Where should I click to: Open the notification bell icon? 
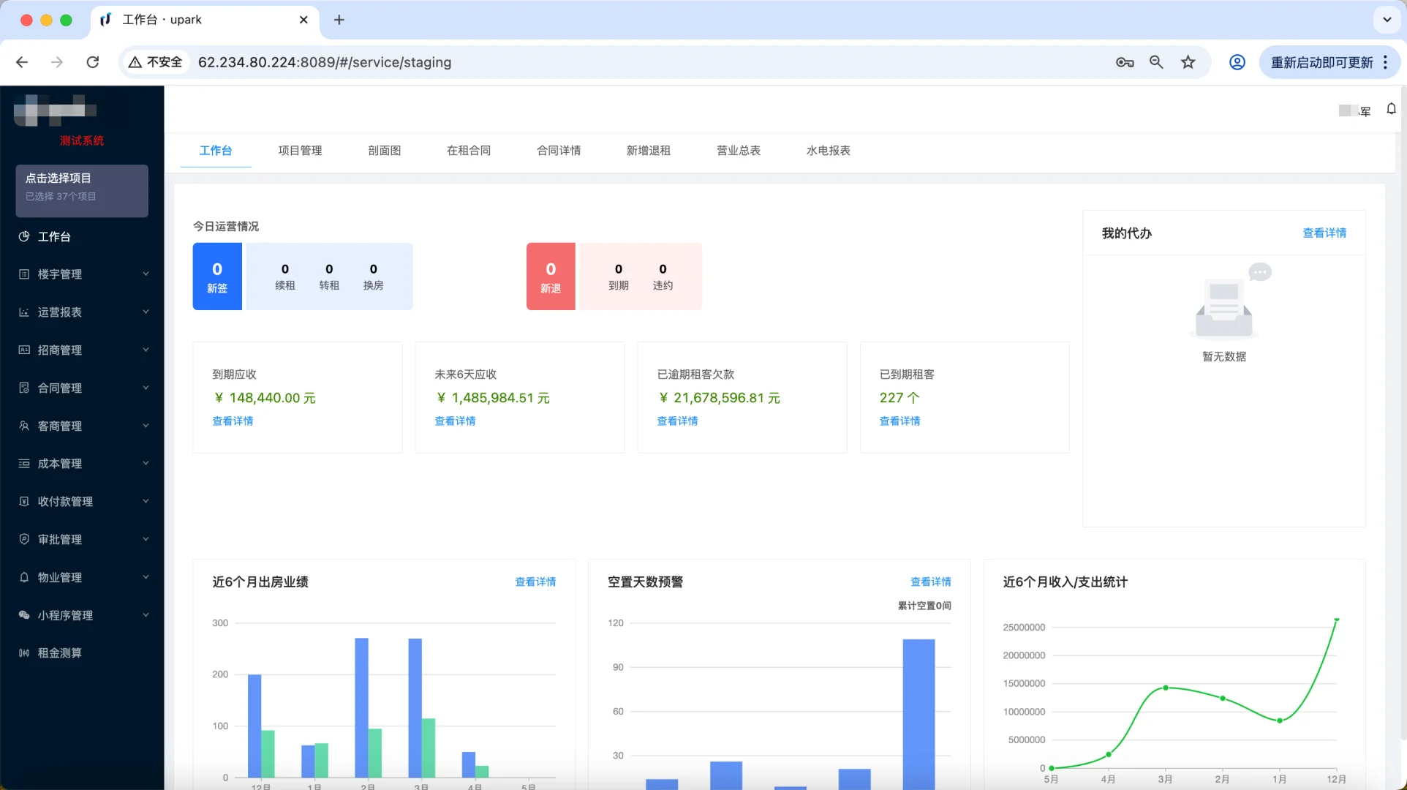tap(1391, 108)
